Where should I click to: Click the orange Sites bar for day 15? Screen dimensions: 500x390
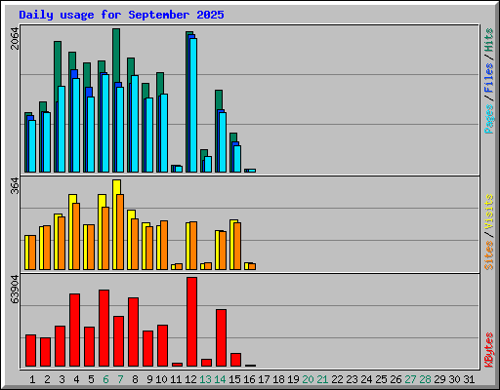(237, 246)
